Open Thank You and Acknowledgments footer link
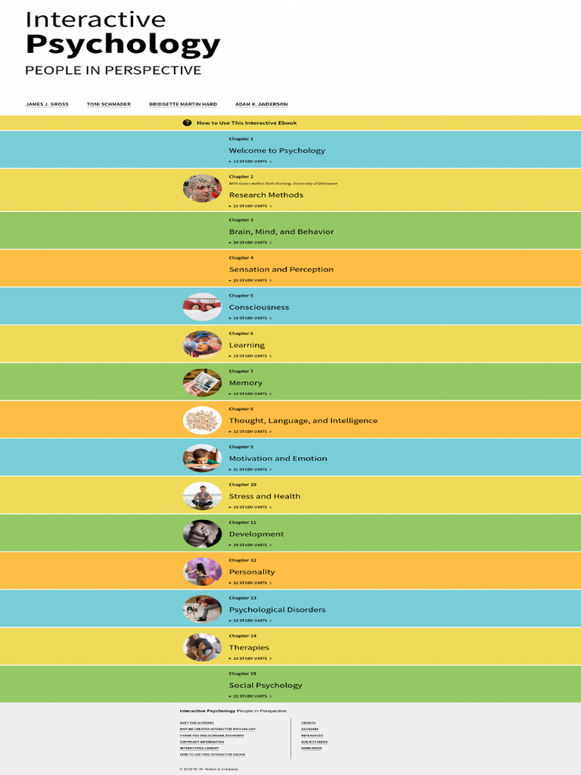581x775 pixels. [212, 736]
